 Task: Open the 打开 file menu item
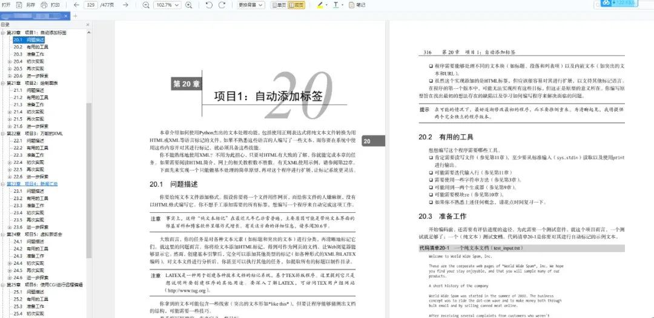pyautogui.click(x=6, y=5)
